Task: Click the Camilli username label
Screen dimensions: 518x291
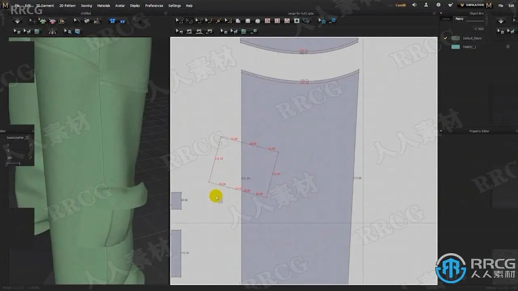Action: 401,5
